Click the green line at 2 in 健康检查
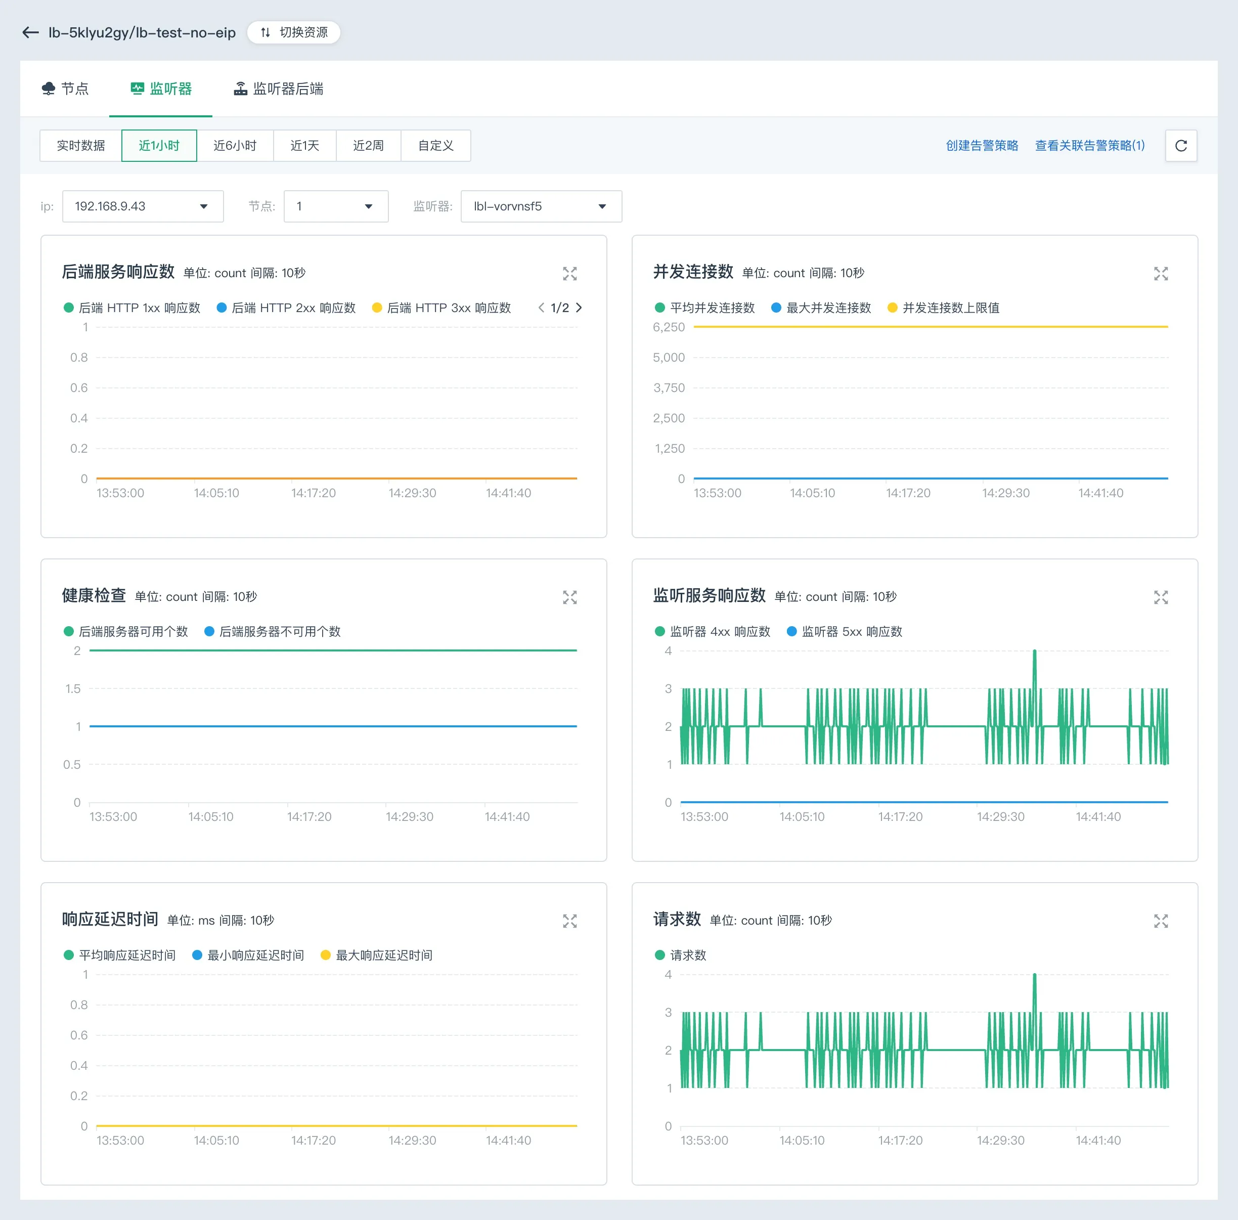 [333, 650]
